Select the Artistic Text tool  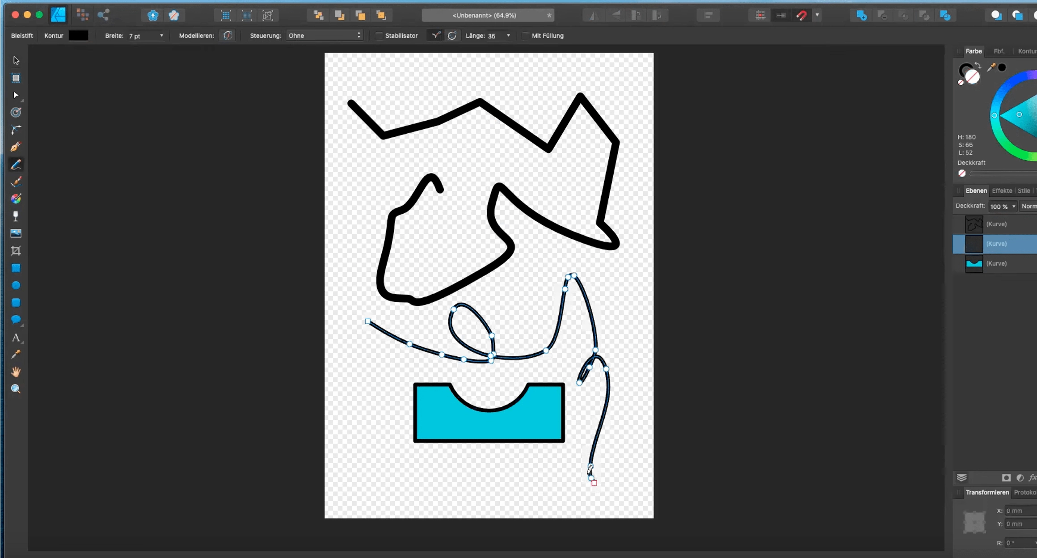click(x=16, y=338)
